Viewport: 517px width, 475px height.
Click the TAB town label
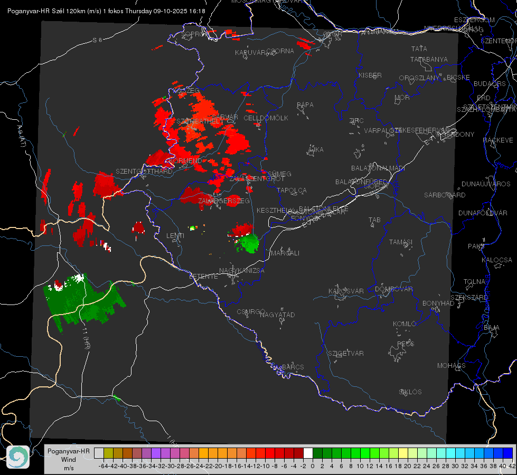pyautogui.click(x=374, y=220)
